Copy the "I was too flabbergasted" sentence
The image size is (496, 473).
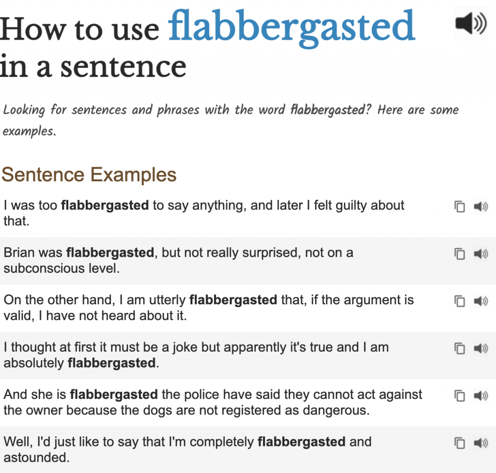point(459,207)
